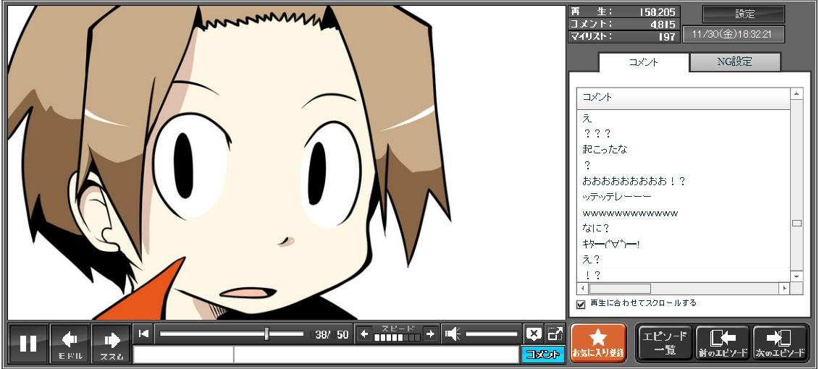Click the ススム forward arrow button
Image resolution: width=819 pixels, height=369 pixels.
(x=112, y=343)
